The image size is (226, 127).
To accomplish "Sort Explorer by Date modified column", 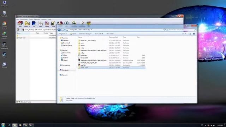I will click(x=113, y=37).
